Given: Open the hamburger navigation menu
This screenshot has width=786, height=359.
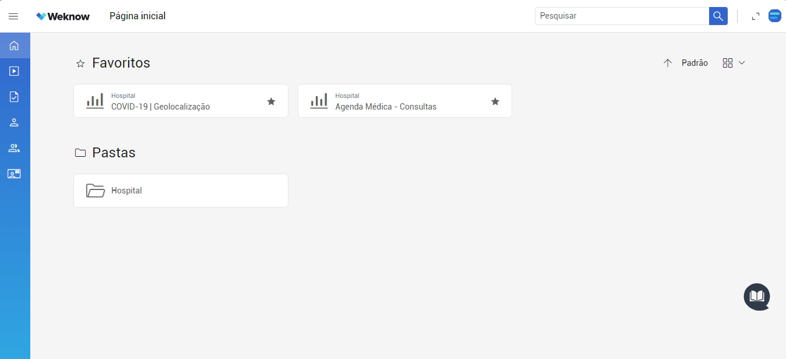Looking at the screenshot, I should pos(13,16).
